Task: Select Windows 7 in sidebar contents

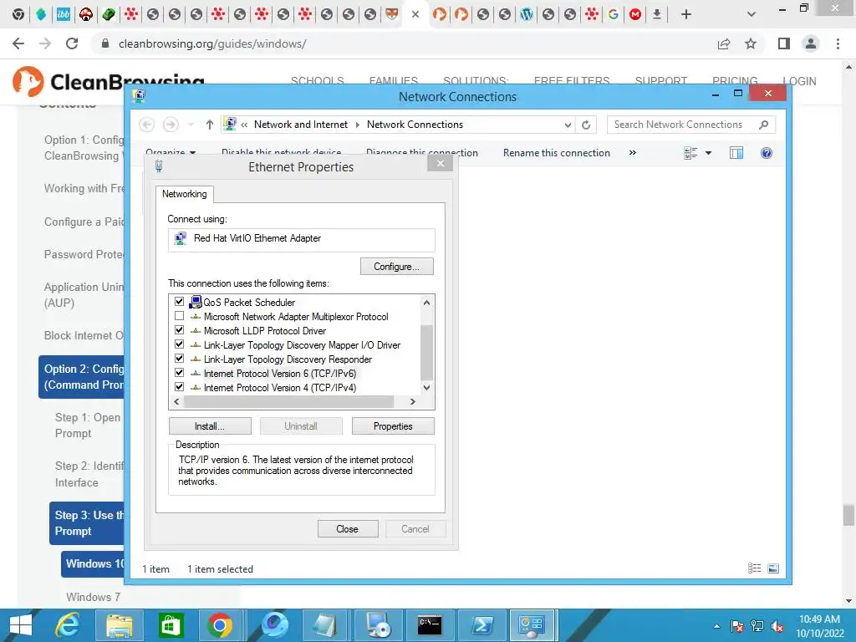Action: (94, 597)
